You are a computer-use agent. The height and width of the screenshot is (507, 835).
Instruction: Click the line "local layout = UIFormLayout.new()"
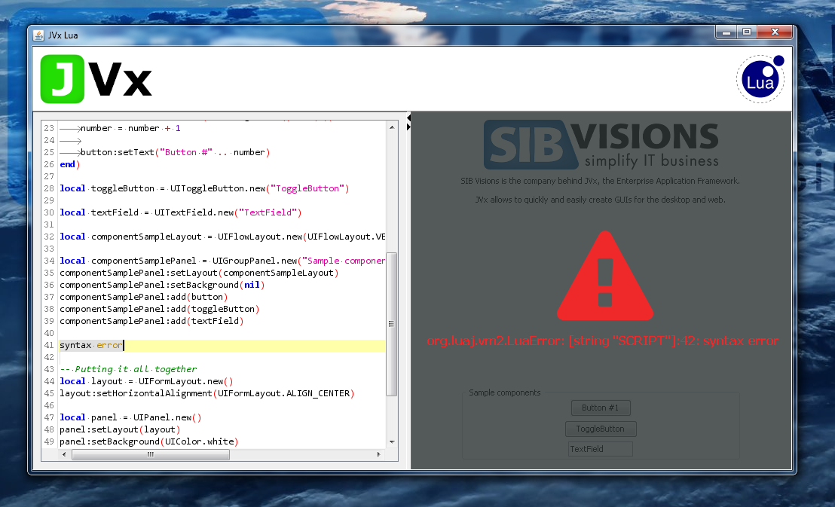pyautogui.click(x=146, y=381)
